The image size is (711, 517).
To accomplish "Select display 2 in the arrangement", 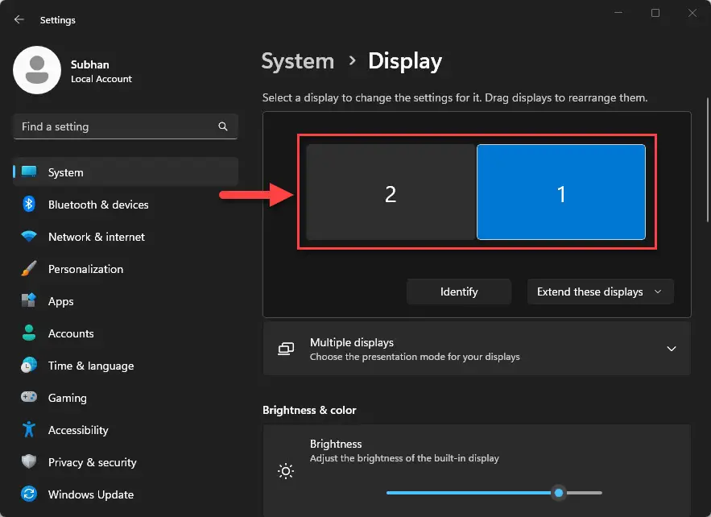I will pos(391,192).
